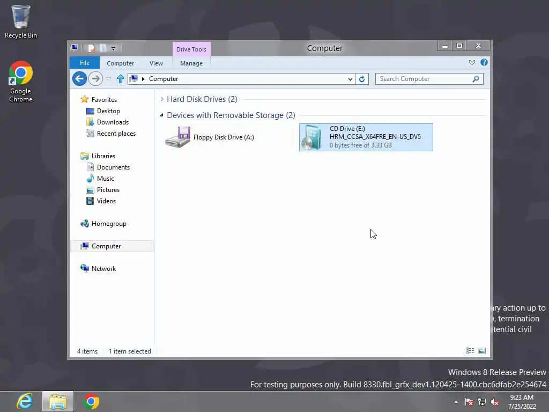This screenshot has height=412, width=549.
Task: Open the address bar history dropdown
Action: 350,79
